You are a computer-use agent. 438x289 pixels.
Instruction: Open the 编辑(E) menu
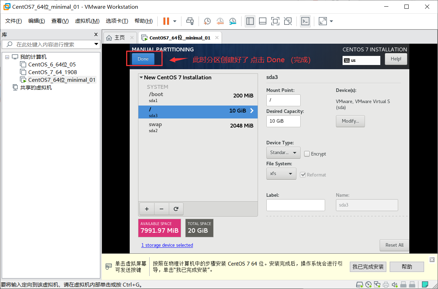point(37,21)
